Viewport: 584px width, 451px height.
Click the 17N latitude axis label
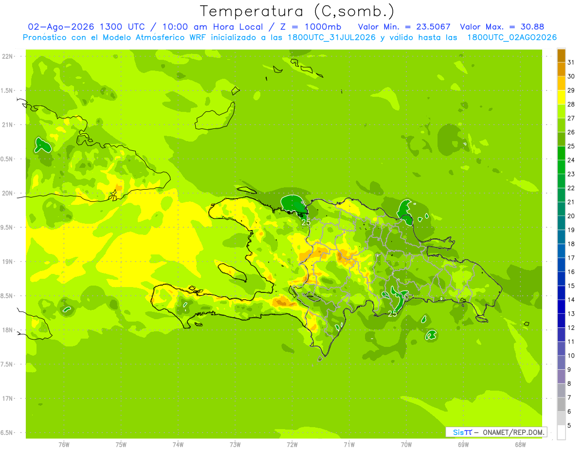(8, 398)
